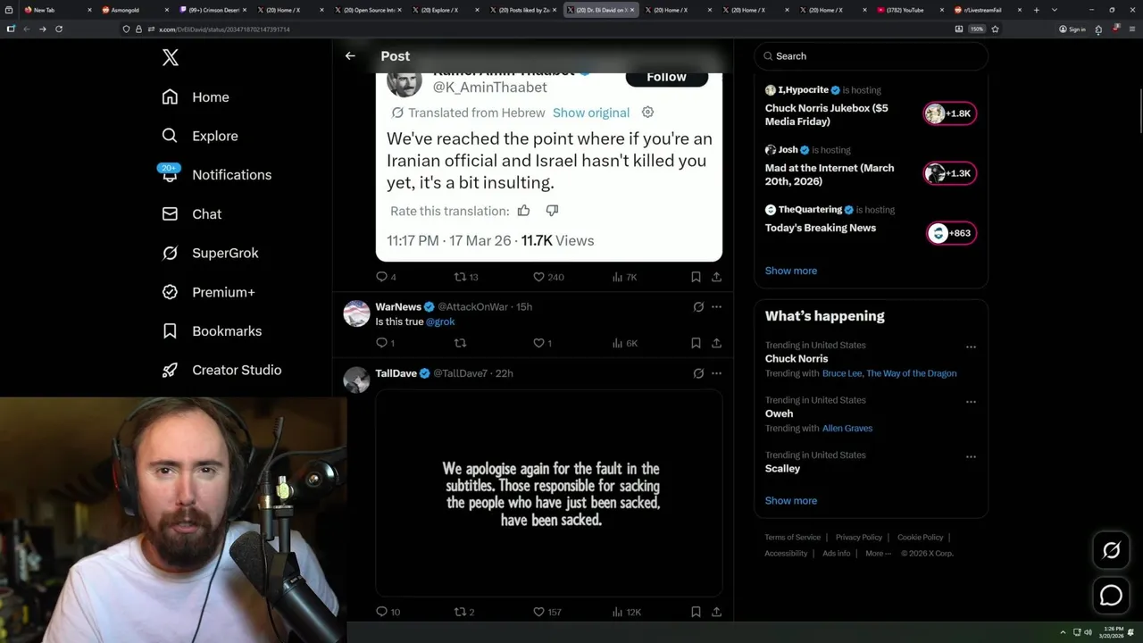Image resolution: width=1143 pixels, height=643 pixels.
Task: Share the post with 240 likes
Action: click(716, 277)
